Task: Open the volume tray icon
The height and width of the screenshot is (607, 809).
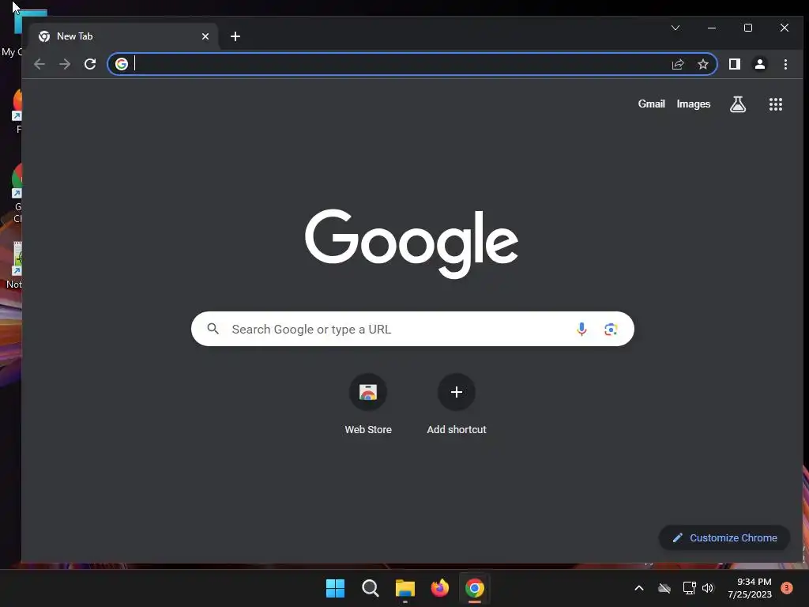Action: tap(708, 588)
